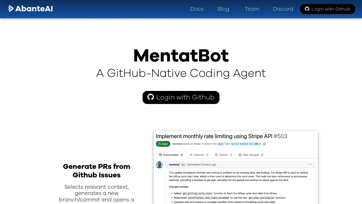Select the Conversation tab in the PR

coord(171,155)
